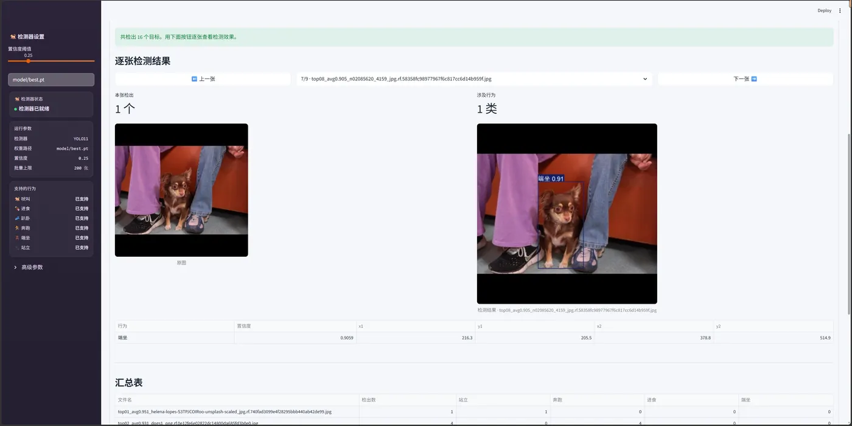The image size is (852, 426).
Task: Click the 批量上限 200 张 value
Action: pyautogui.click(x=81, y=168)
